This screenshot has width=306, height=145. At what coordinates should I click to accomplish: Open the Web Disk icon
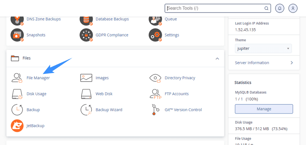[86, 94]
